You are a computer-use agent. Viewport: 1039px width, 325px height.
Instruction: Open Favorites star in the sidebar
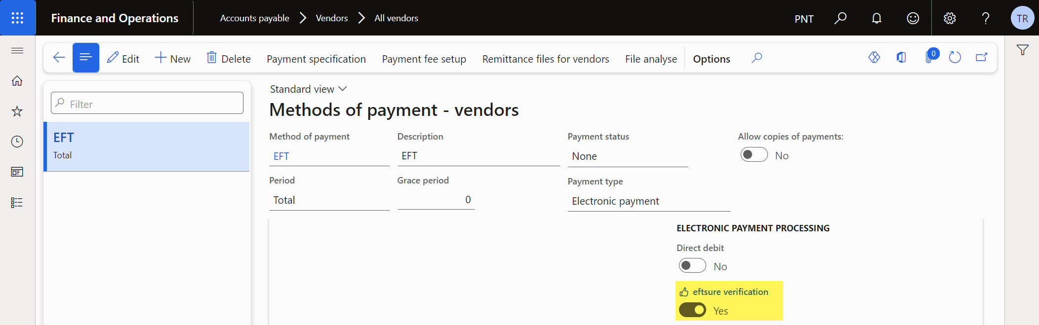click(17, 111)
